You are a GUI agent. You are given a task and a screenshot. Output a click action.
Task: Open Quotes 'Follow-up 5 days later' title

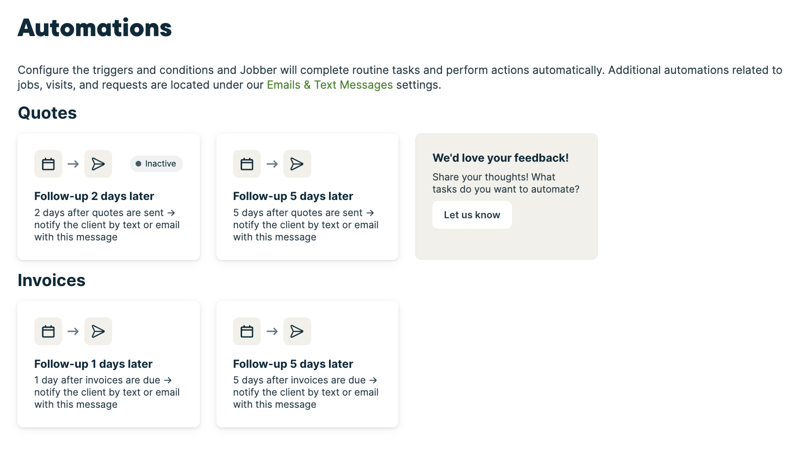(293, 196)
